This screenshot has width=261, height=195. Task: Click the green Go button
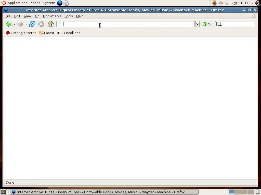(x=207, y=24)
